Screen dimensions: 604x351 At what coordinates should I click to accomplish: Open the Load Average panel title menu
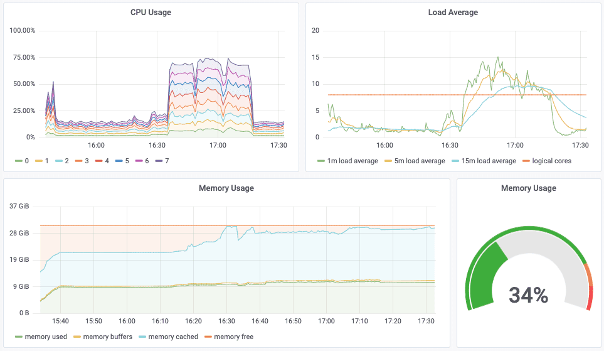pos(453,13)
